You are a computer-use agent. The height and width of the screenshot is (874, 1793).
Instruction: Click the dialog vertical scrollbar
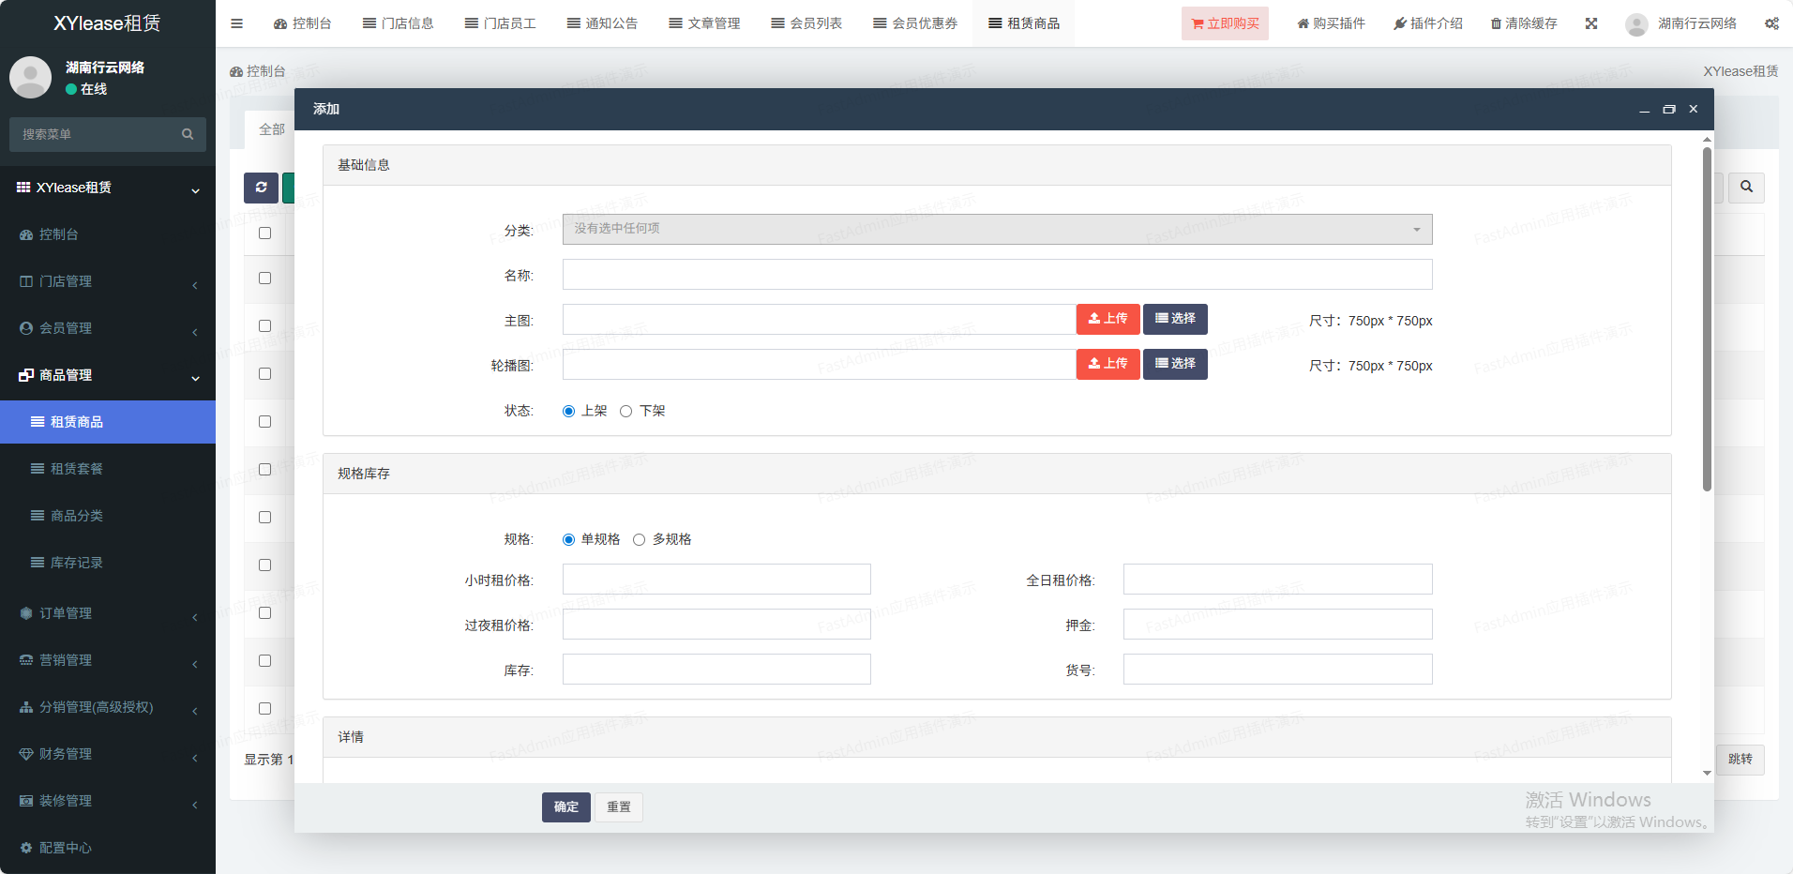coord(1707,319)
